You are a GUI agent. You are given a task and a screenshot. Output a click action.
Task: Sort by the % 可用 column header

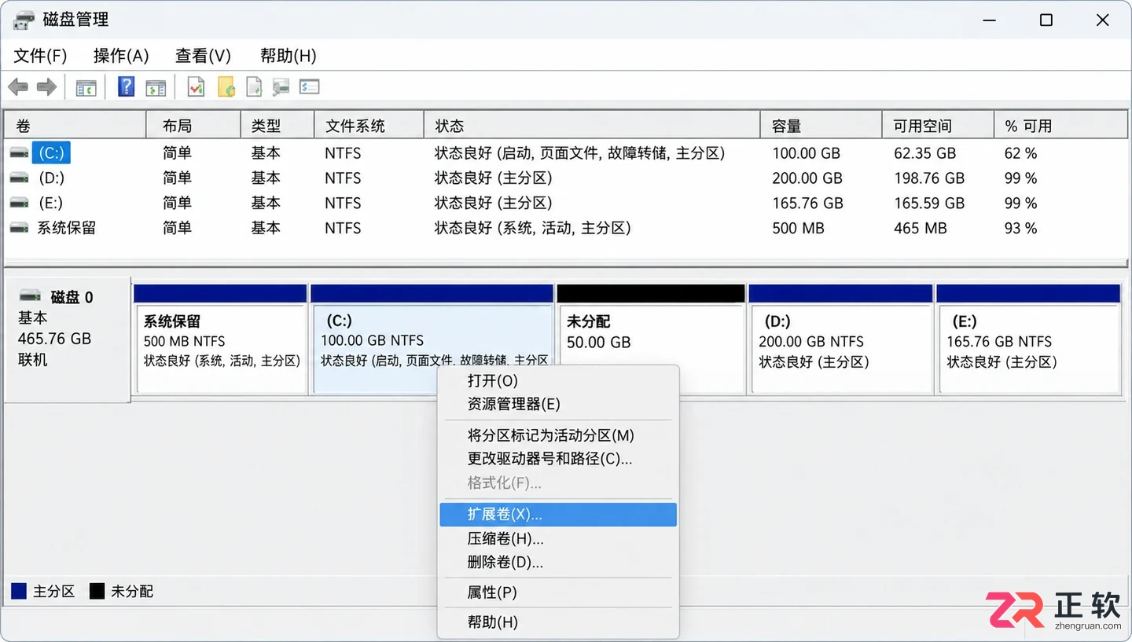[1060, 126]
